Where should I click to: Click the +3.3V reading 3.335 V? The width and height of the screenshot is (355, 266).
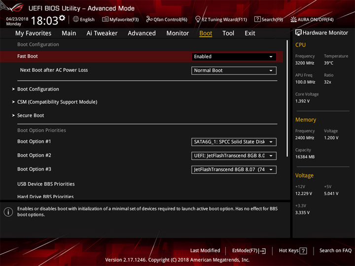[302, 213]
